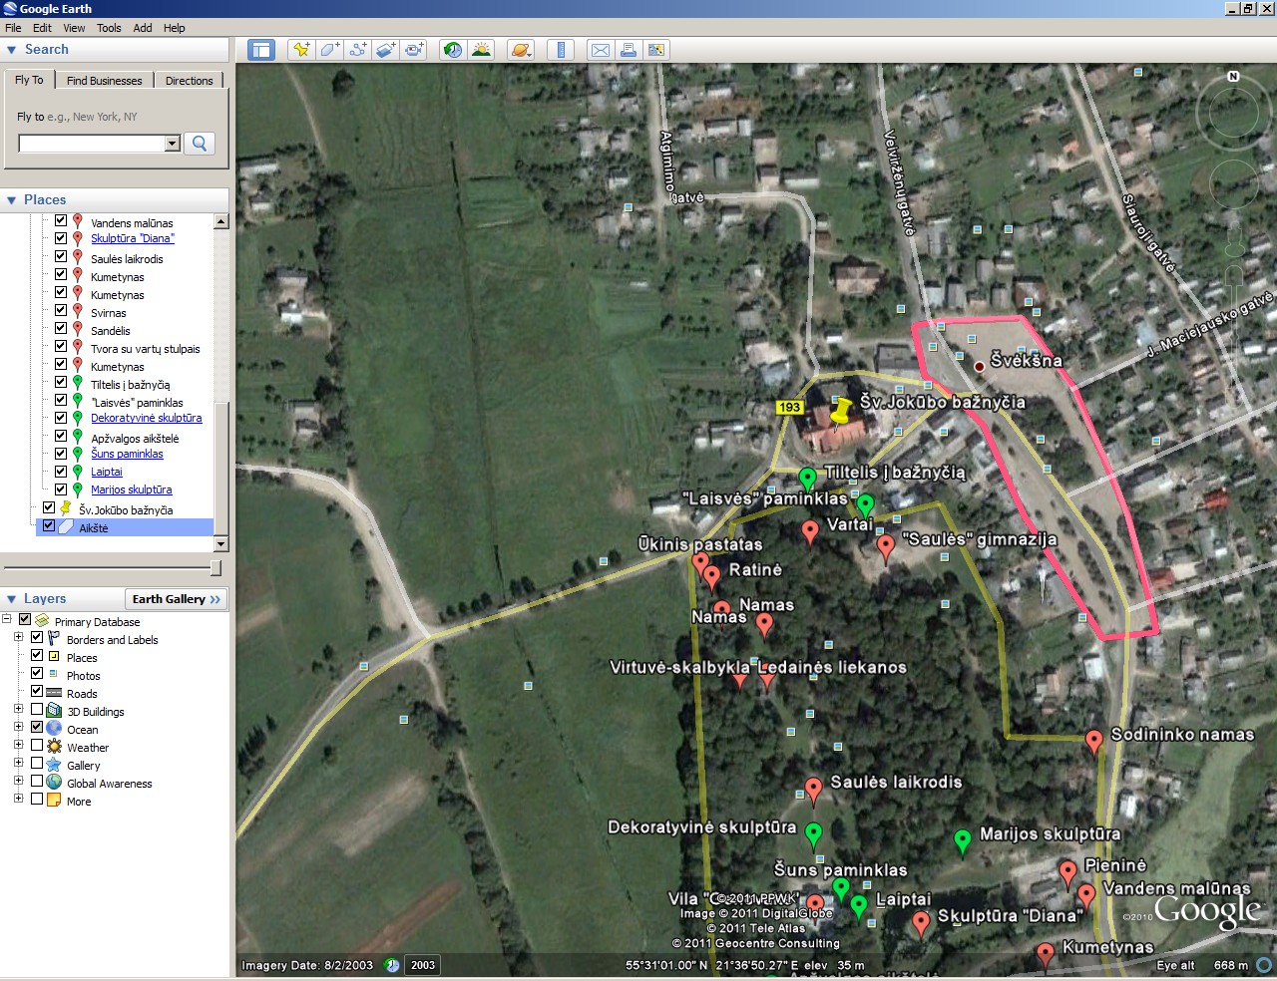Screen dimensions: 1277x981
Task: Collapse the Places panel triangle
Action: coord(12,200)
